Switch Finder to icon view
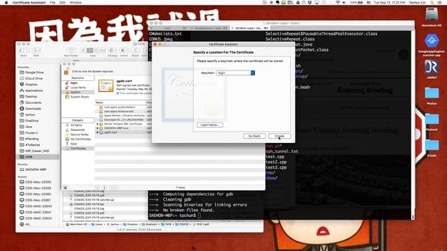Viewport: 447px width, 251px height. pos(83,50)
